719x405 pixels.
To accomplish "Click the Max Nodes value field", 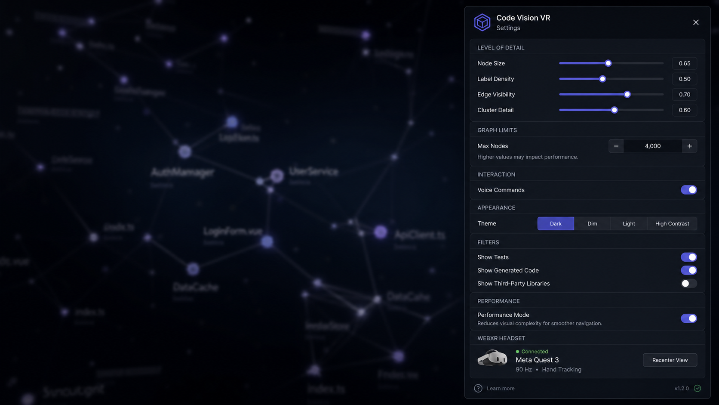I will (x=653, y=146).
